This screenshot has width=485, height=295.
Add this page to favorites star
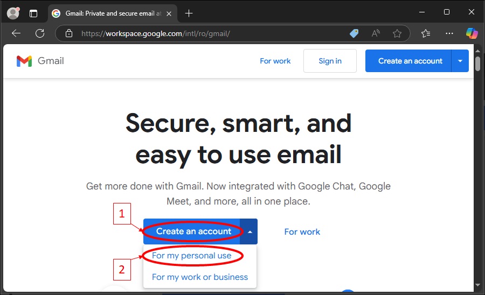(397, 33)
